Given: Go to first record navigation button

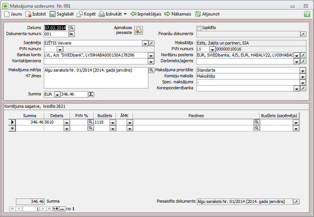Looking at the screenshot, I should (x=12, y=209).
